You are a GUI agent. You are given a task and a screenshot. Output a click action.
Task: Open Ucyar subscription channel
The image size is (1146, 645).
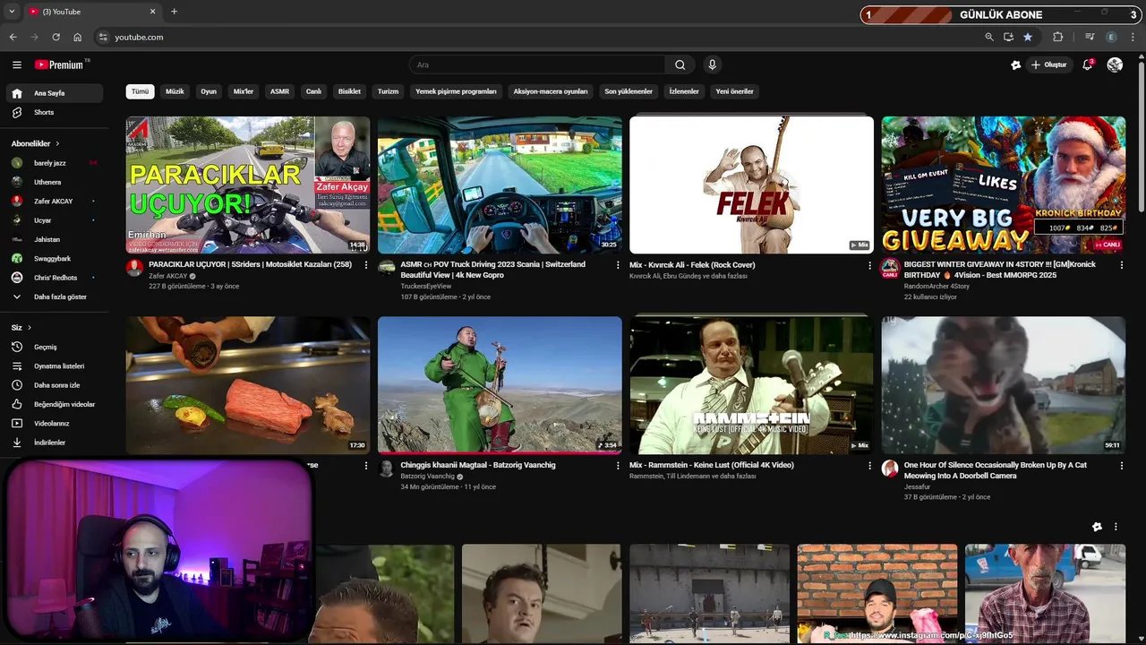[x=55, y=220]
